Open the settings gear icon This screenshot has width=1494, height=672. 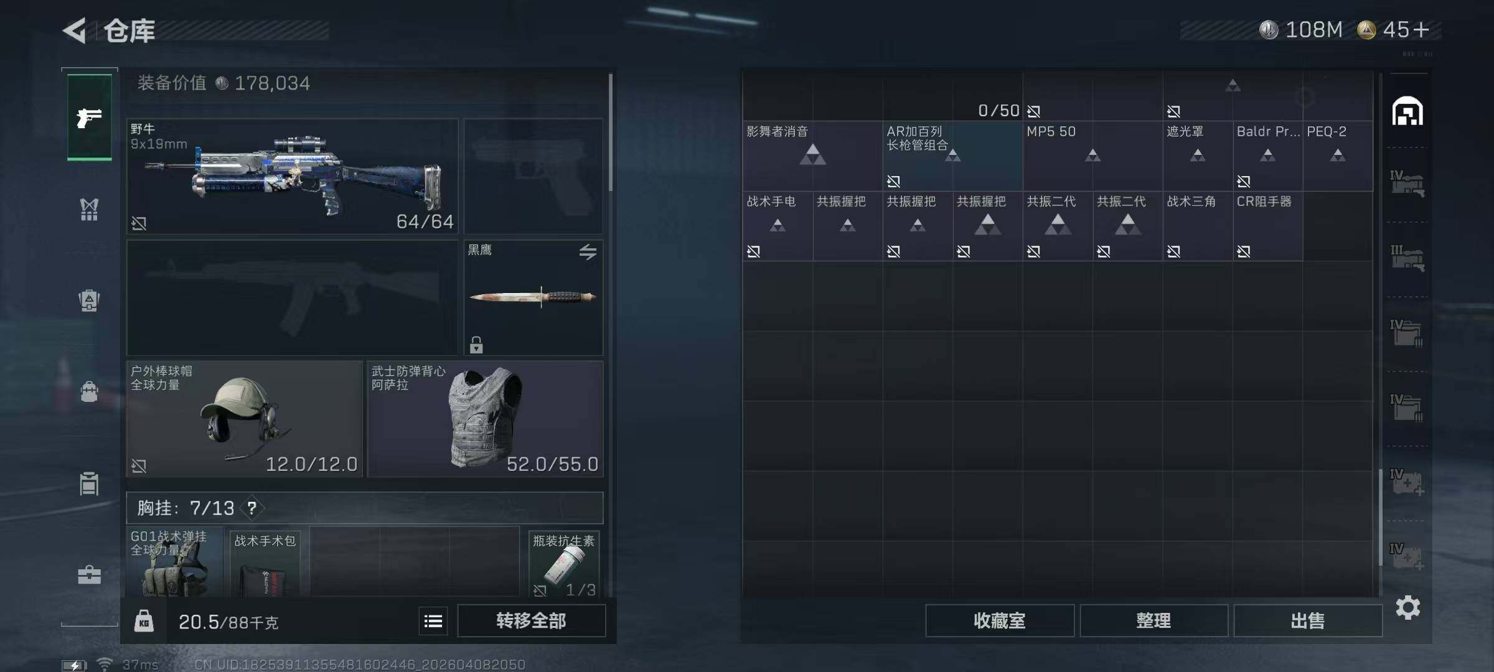point(1408,607)
